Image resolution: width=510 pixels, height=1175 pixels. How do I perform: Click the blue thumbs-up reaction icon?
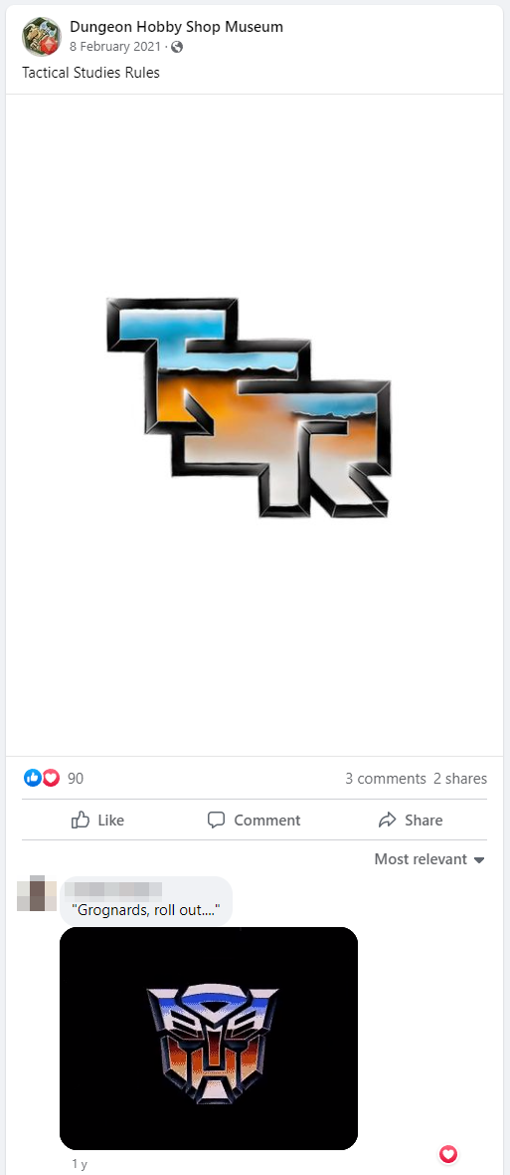coord(32,778)
